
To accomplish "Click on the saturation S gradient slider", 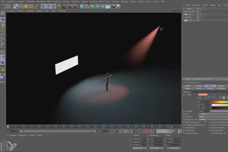I will point(220,105).
